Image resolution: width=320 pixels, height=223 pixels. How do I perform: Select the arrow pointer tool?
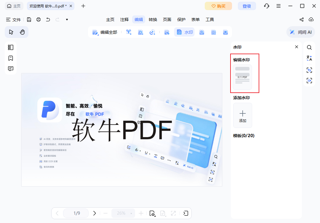(x=11, y=32)
